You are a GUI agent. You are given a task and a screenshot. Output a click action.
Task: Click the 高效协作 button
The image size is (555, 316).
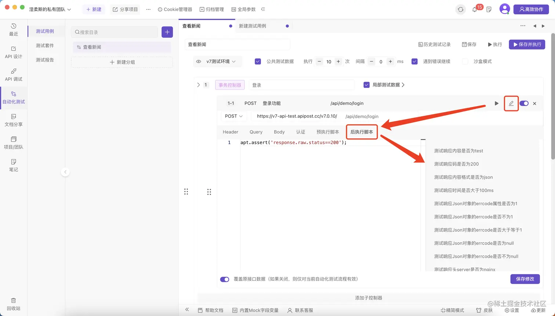tap(531, 10)
